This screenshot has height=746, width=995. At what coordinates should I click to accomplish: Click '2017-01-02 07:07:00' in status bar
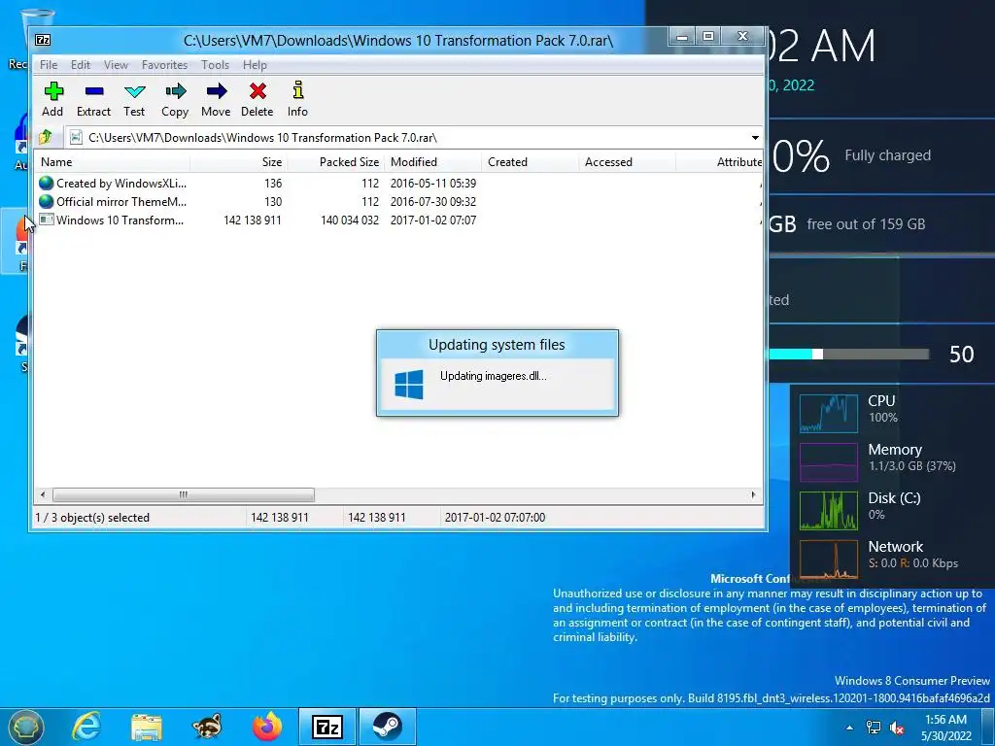pyautogui.click(x=495, y=518)
